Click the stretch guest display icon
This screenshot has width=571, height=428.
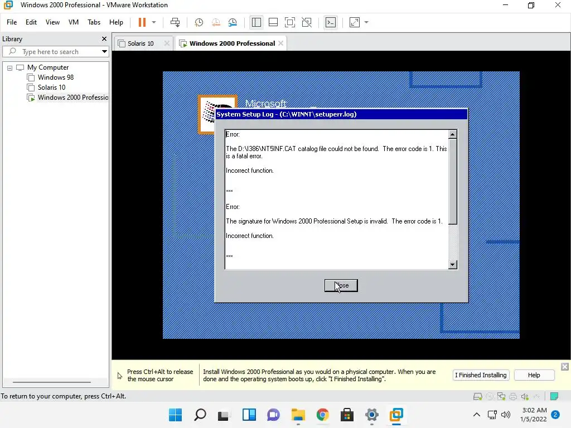pos(355,22)
